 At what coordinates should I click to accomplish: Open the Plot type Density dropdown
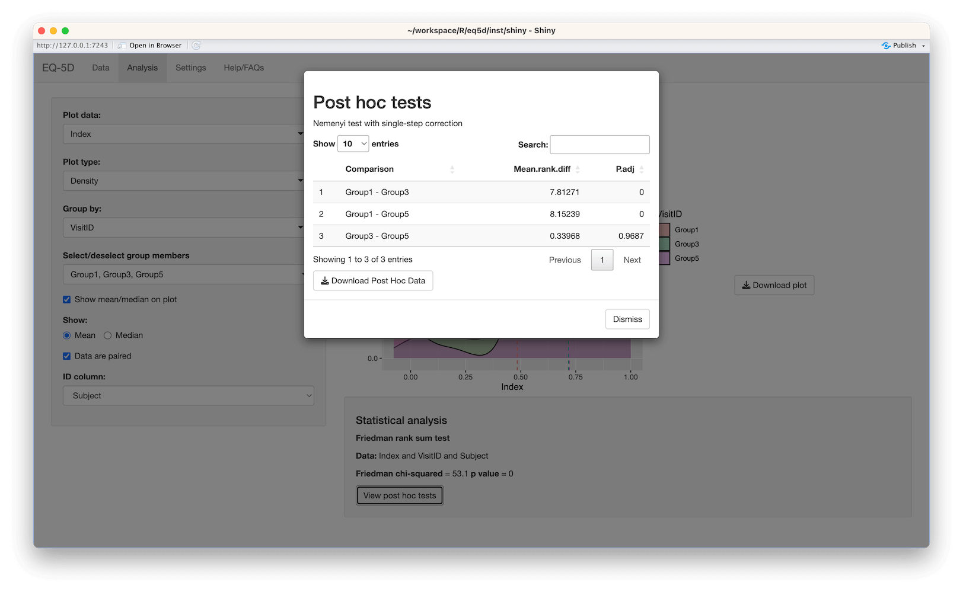tap(184, 181)
